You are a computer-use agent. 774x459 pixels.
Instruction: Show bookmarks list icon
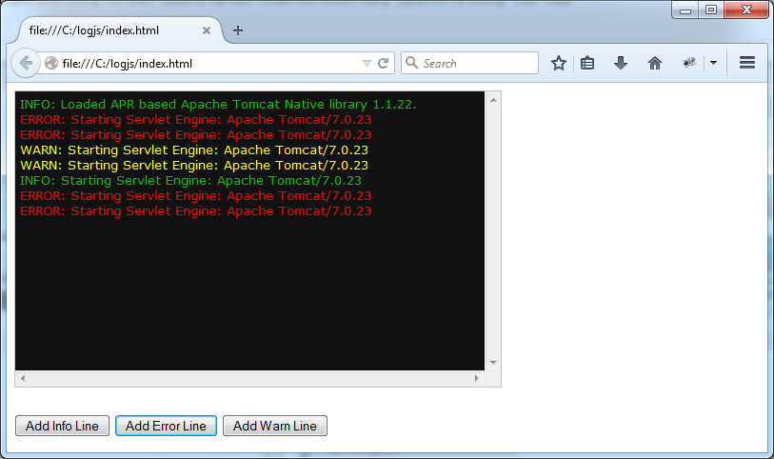pos(586,63)
